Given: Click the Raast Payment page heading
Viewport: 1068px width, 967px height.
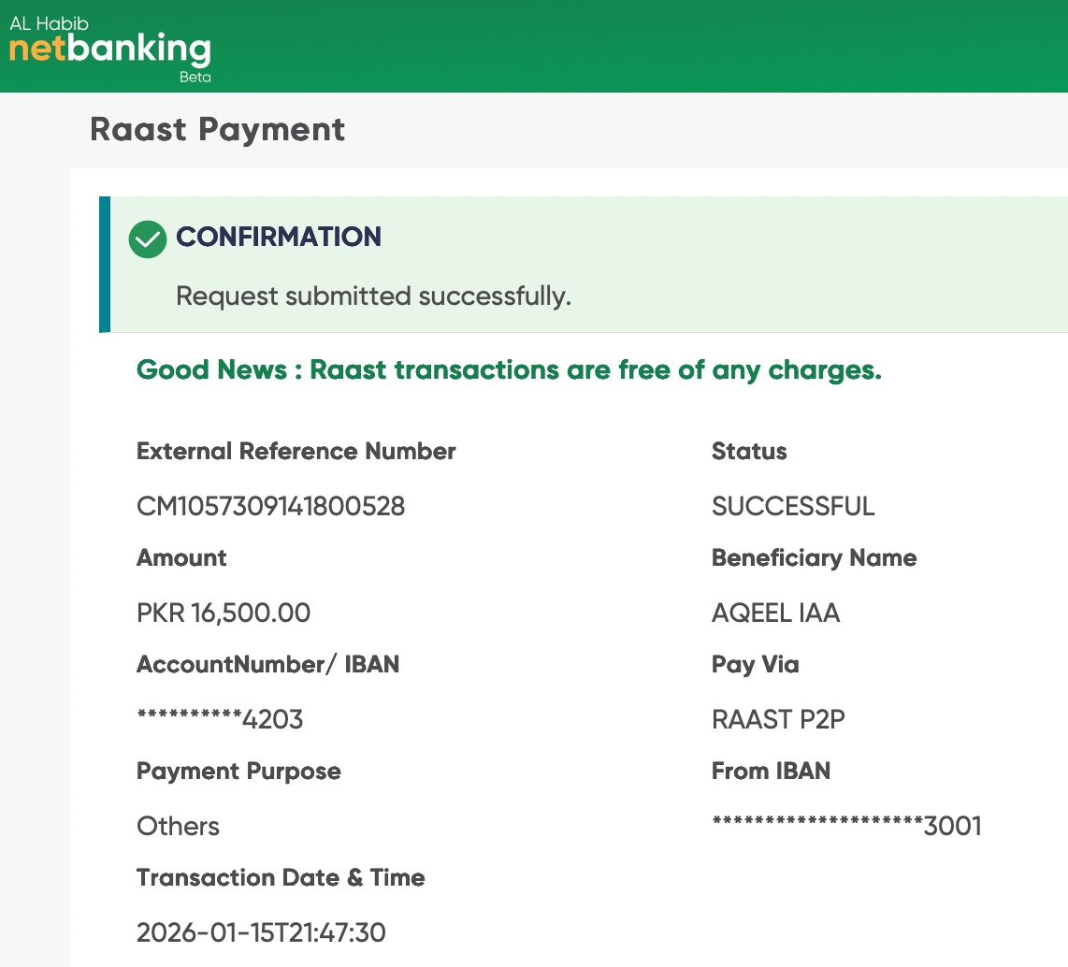Looking at the screenshot, I should pyautogui.click(x=217, y=129).
